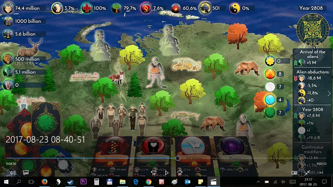The image size is (333, 187).
Task: Click the yellow sun element orb
Action: click(270, 61)
